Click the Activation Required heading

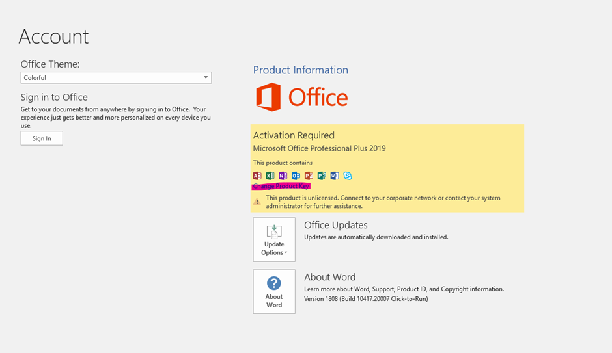pyautogui.click(x=294, y=135)
